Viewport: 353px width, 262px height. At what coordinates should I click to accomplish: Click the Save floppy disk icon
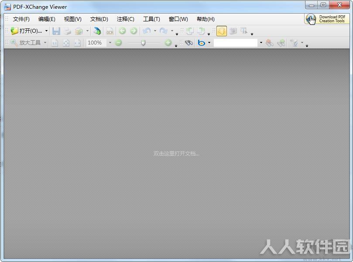(56, 31)
